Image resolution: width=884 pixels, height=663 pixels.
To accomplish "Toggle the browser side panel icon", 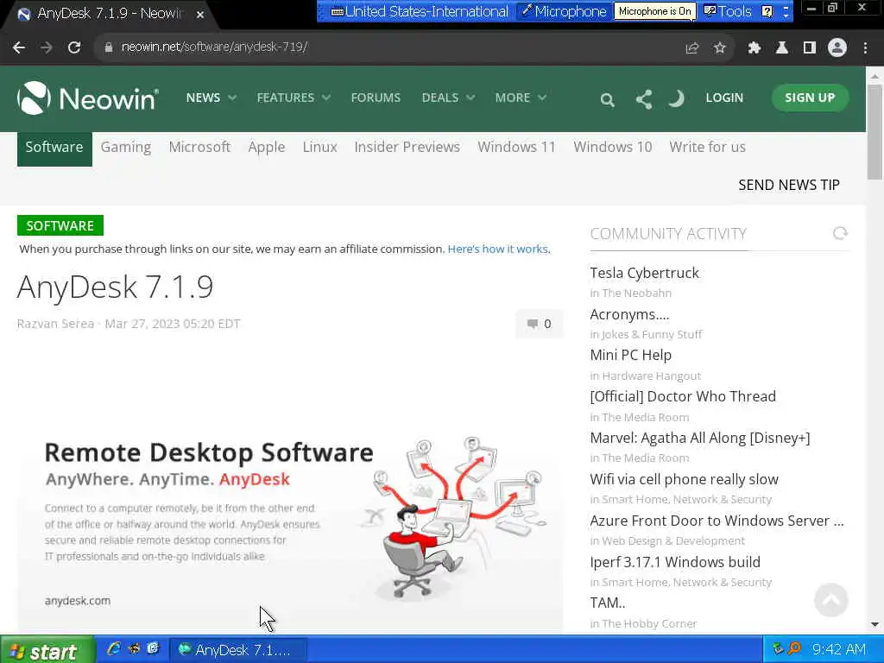I will (809, 48).
